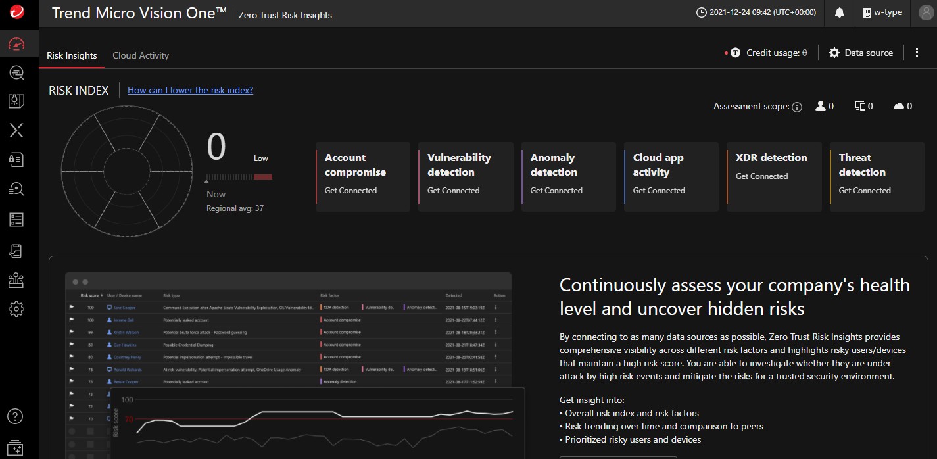
Task: Click the credit usage T icon
Action: click(735, 53)
